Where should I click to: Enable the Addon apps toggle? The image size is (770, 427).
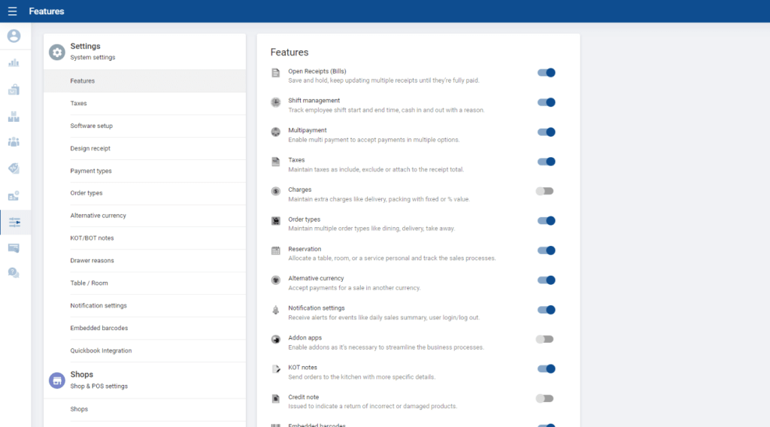point(544,339)
